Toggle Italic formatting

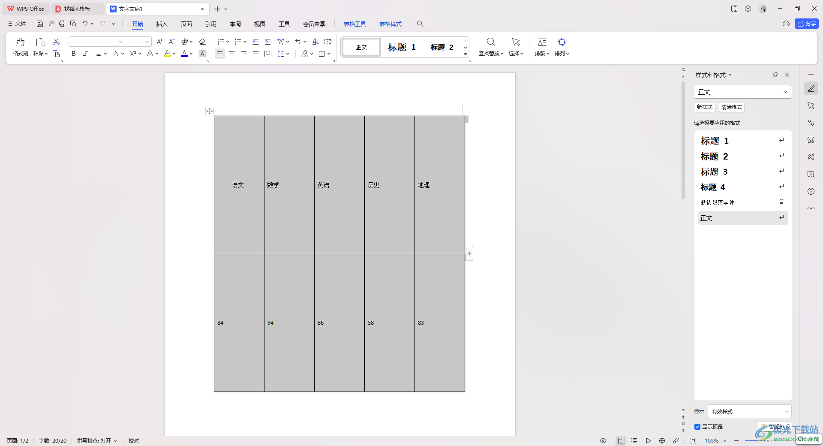pyautogui.click(x=86, y=54)
